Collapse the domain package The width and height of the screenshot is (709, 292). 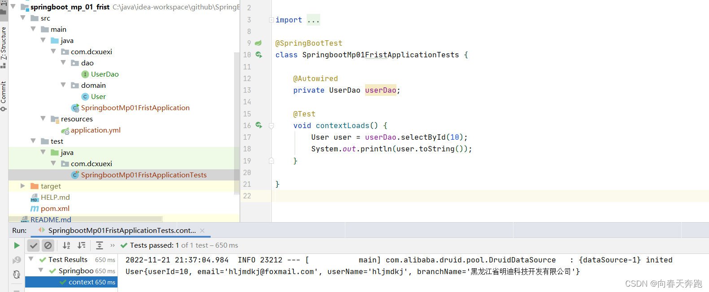(63, 85)
